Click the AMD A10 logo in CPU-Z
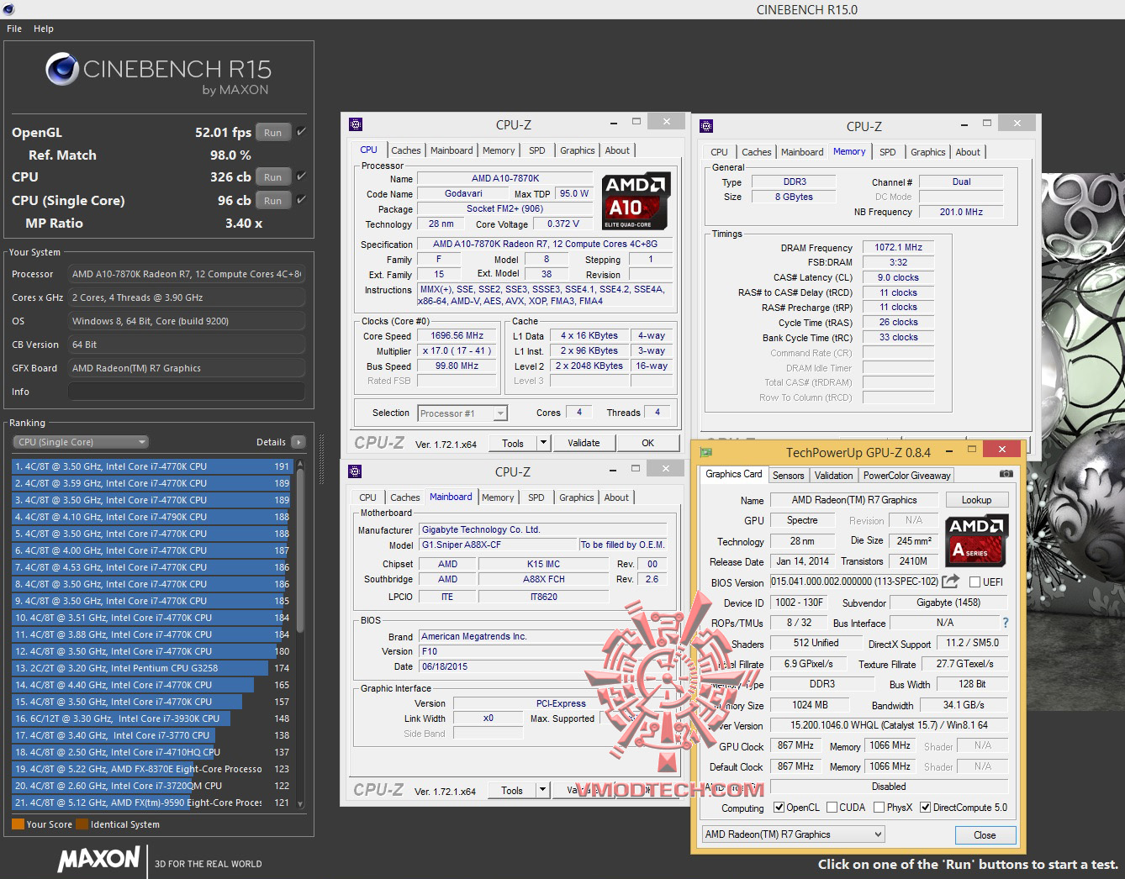The width and height of the screenshot is (1125, 879). pyautogui.click(x=636, y=202)
